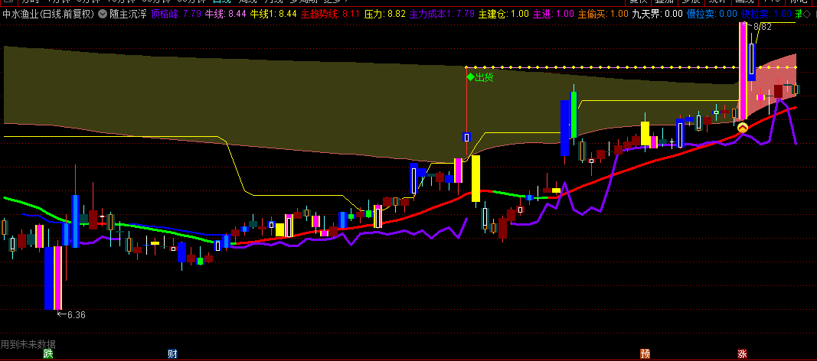The image size is (817, 361).
Task: Click the 主力成本1: 7.79 label
Action: [x=443, y=14]
